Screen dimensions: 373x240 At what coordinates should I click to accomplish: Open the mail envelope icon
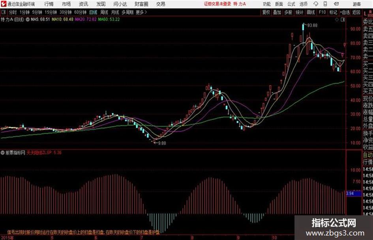[x=336, y=4]
